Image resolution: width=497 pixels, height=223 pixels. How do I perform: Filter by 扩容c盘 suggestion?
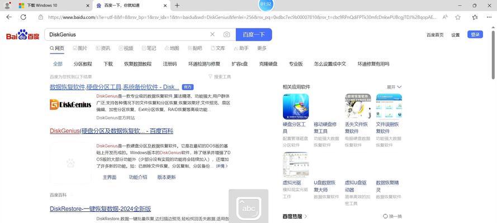point(240,64)
